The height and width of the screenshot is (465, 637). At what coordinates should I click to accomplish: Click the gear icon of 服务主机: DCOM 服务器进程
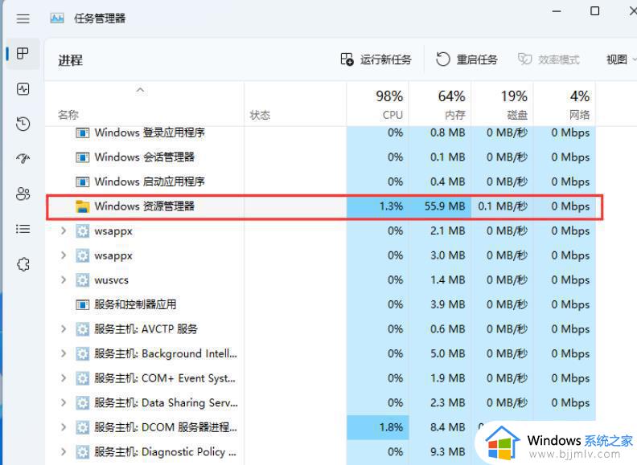point(83,427)
